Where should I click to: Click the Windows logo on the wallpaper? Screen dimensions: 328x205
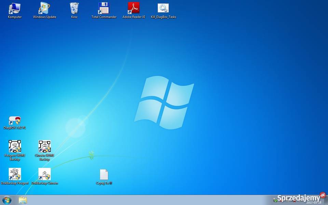pos(164,102)
